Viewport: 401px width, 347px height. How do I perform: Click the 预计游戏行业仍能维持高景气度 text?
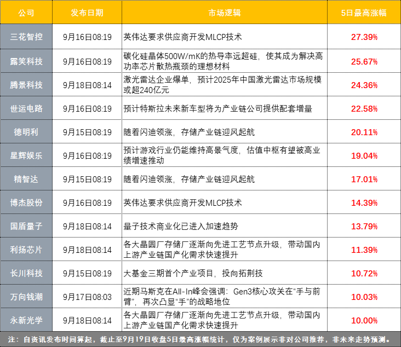(222, 155)
